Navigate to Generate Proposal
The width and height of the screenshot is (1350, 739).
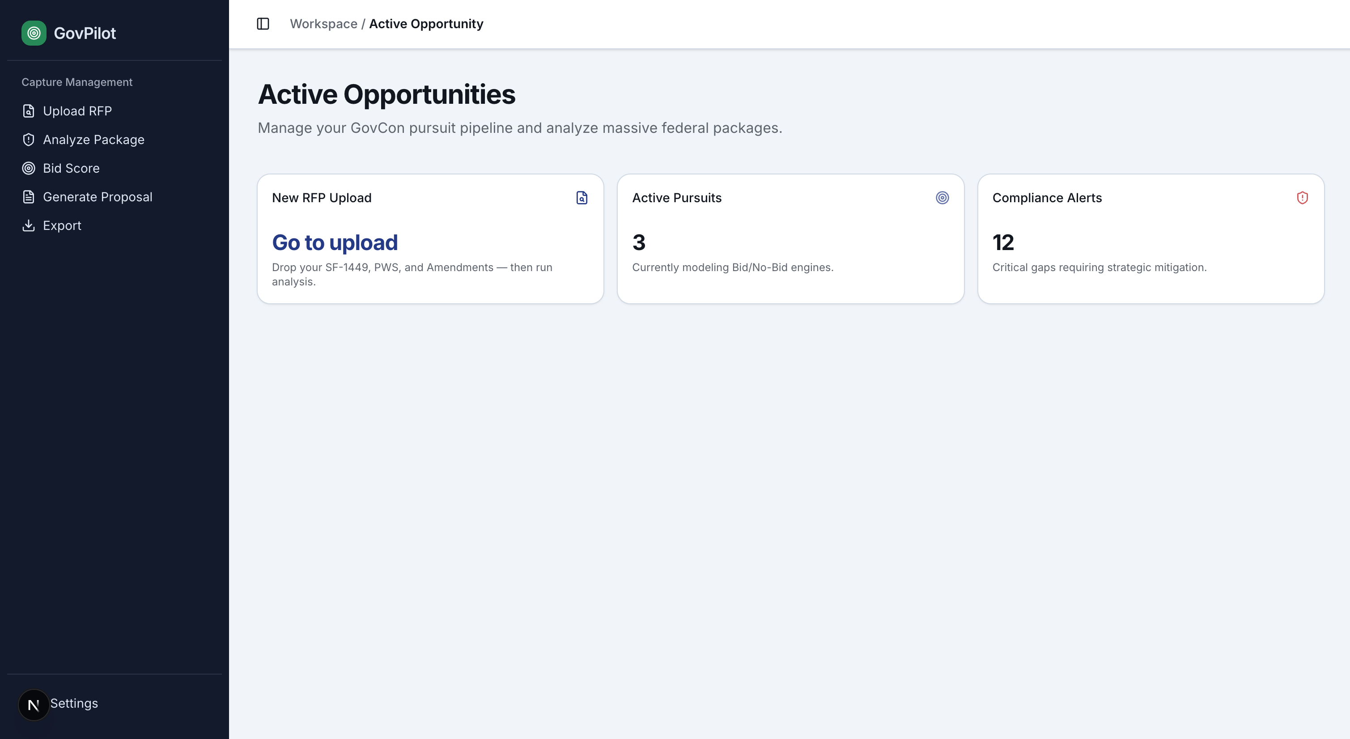[98, 197]
